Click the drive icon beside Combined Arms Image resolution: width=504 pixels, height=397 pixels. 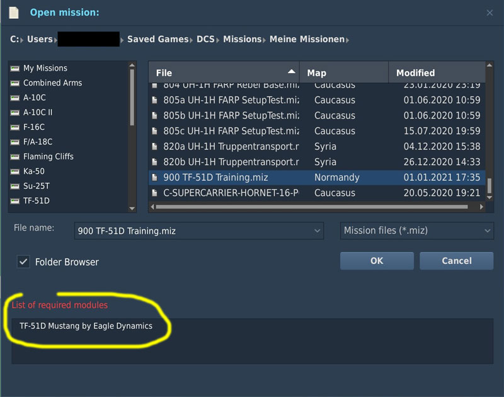tap(14, 83)
